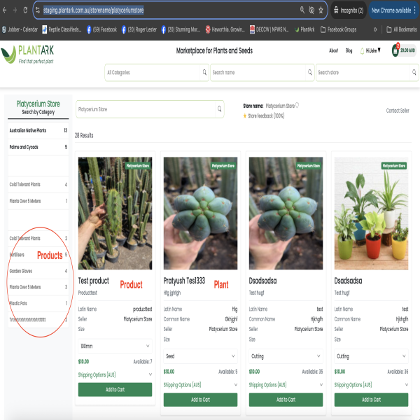Open the All Categories dropdown
This screenshot has width=420, height=420.
[156, 72]
